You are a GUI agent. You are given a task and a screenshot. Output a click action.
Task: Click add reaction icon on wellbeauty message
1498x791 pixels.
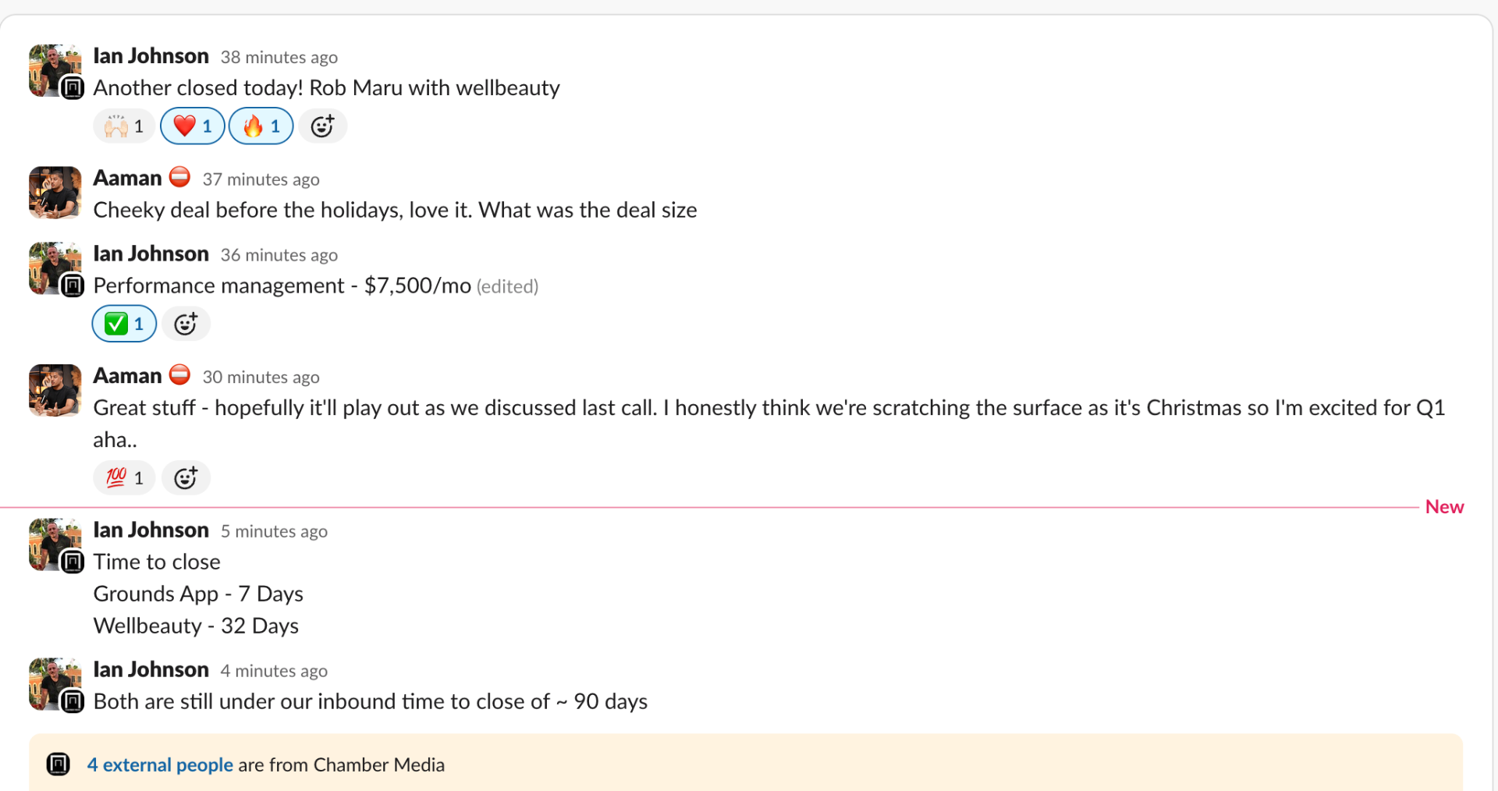322,126
